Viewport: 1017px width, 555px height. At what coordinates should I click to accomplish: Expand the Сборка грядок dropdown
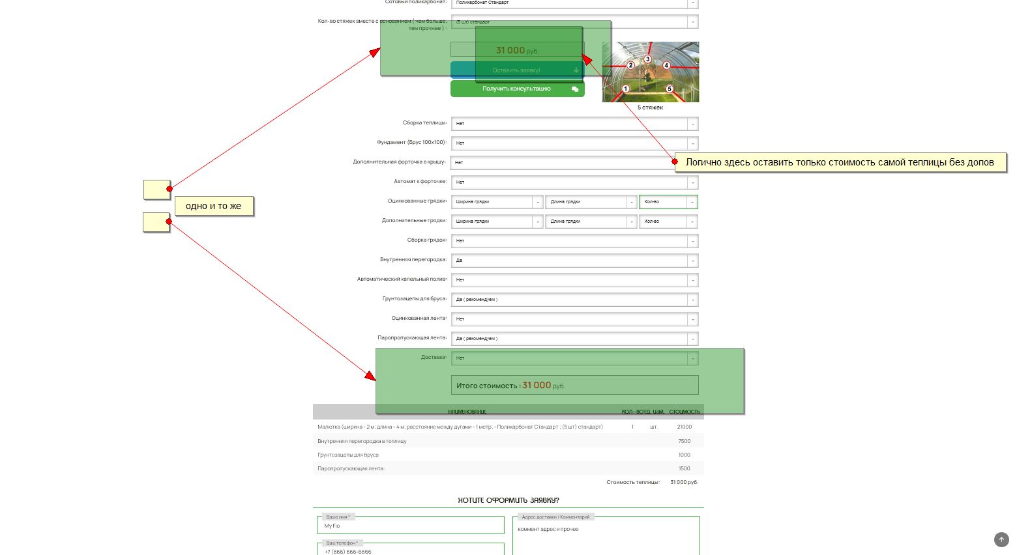tap(574, 241)
